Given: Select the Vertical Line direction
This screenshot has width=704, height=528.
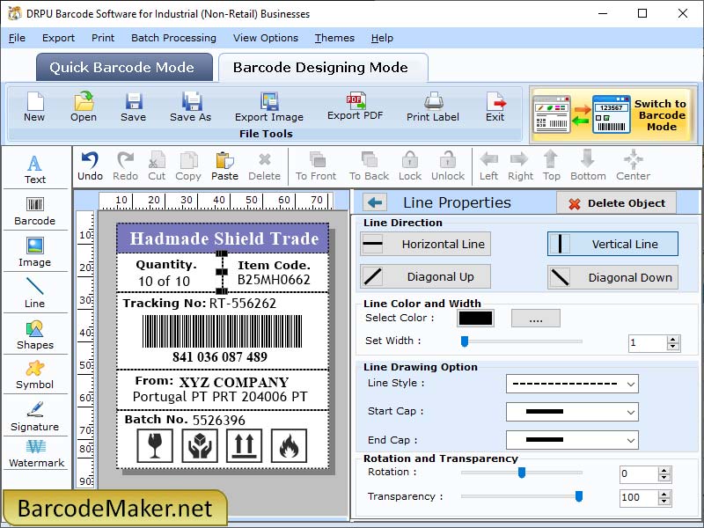Looking at the screenshot, I should [612, 244].
